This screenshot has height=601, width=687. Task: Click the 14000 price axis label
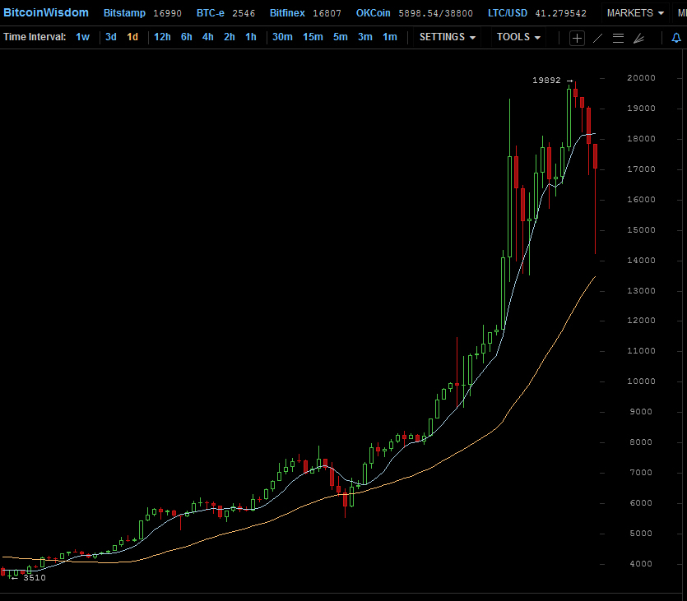[x=641, y=261]
